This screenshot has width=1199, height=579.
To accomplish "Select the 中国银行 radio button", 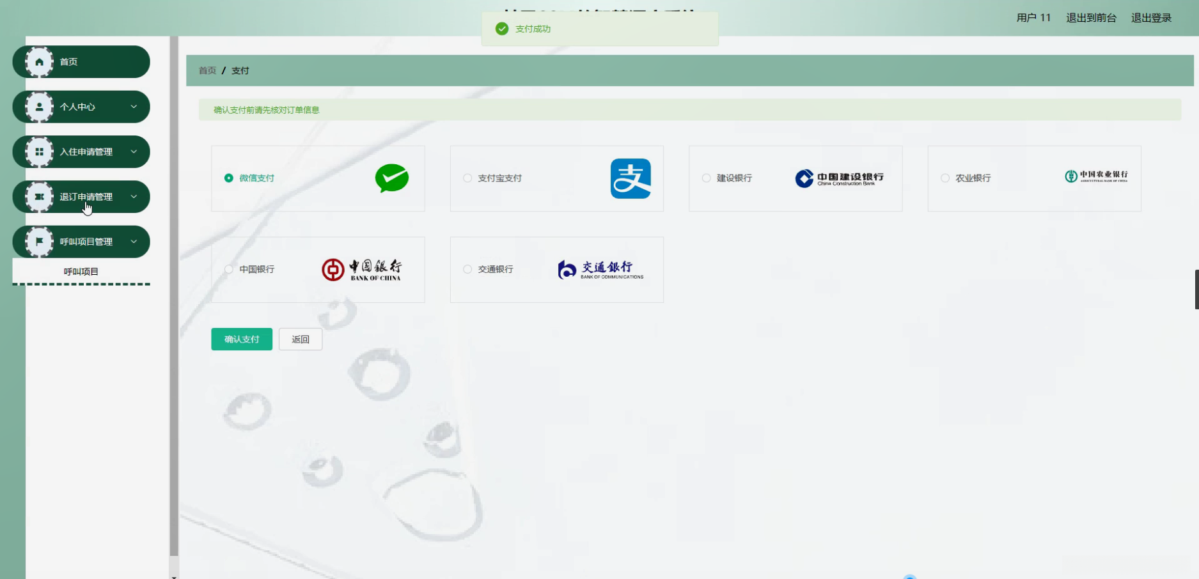I will (228, 270).
